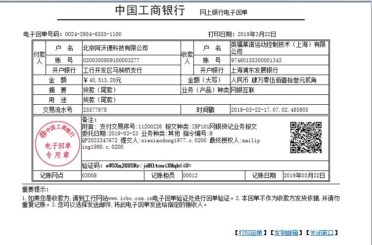This screenshot has height=245, width=372.
Task: Click the timestamp 2019-03-22-17.07.02.485805
Action: (270, 110)
